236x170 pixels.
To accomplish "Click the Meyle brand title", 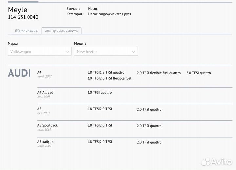I will coord(17,10).
